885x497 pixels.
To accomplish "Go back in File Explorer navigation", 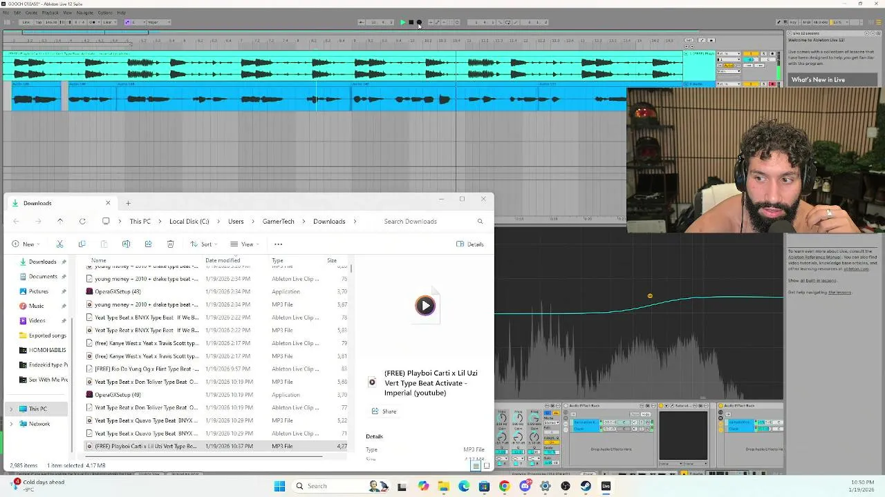I will pos(17,222).
